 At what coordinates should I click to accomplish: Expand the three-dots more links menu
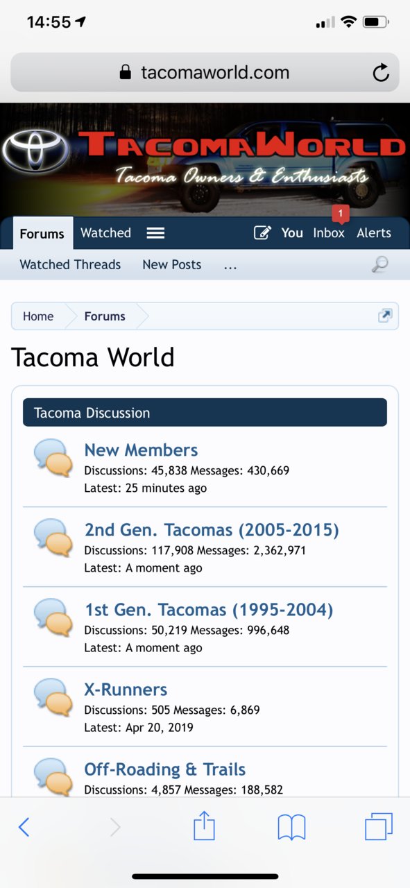click(231, 265)
